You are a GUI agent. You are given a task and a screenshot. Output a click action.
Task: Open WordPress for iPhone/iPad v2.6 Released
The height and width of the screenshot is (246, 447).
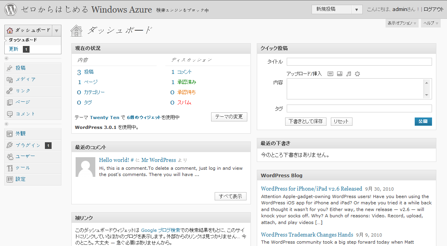[311, 189]
